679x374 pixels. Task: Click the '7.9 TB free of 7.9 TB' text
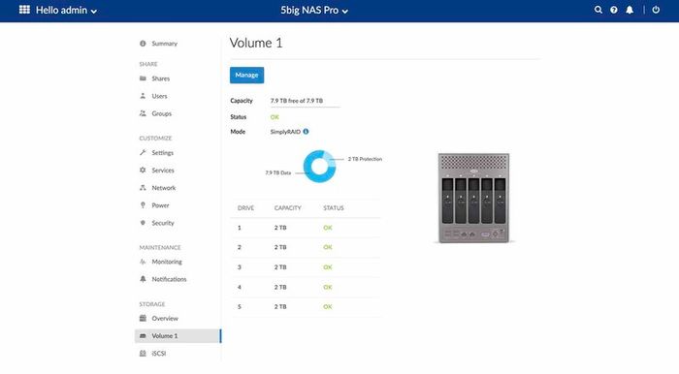point(297,101)
